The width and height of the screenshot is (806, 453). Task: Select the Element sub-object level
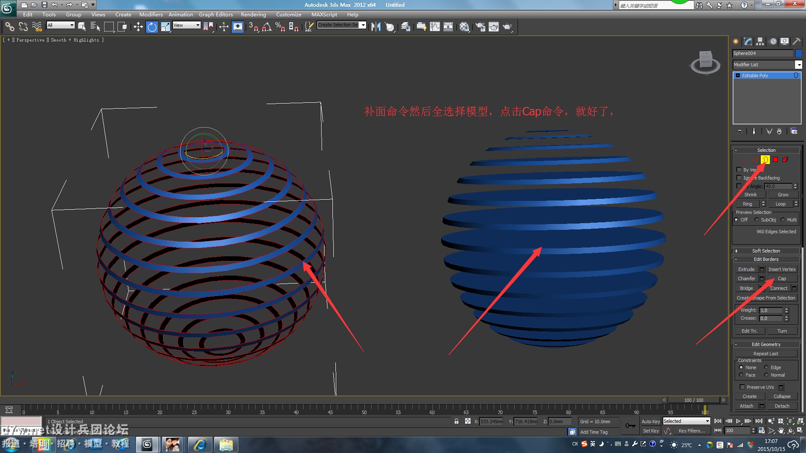click(x=785, y=159)
